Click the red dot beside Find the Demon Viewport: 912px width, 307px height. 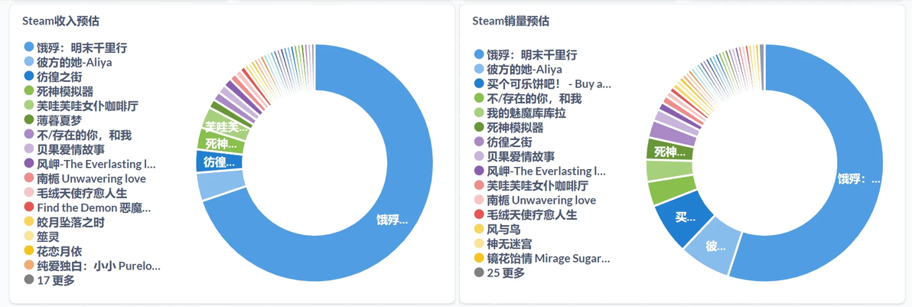(x=29, y=207)
